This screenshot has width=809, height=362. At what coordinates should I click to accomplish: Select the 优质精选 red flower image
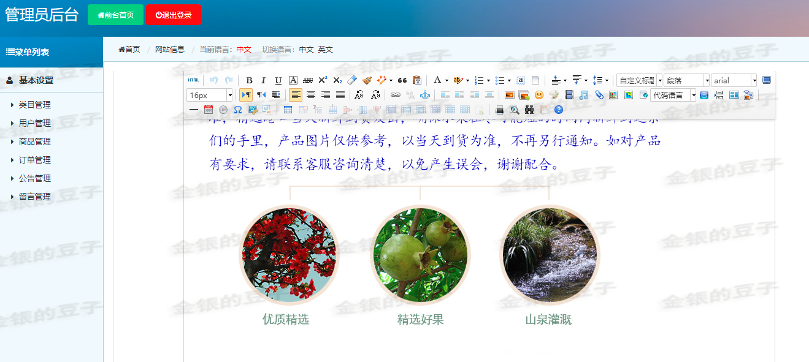coord(289,255)
